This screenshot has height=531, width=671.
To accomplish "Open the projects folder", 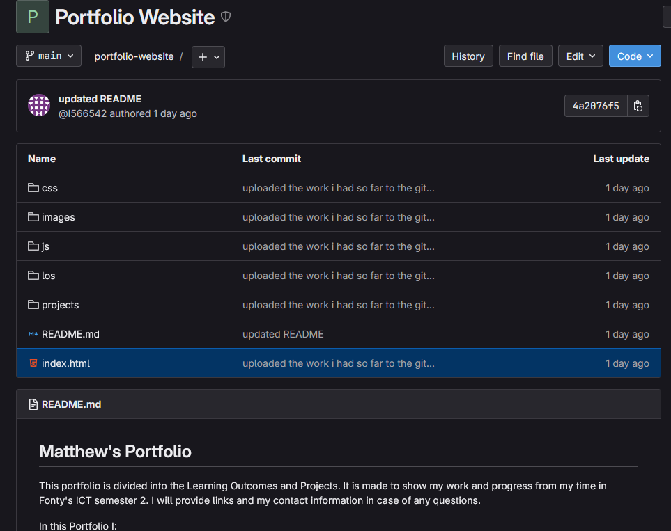I will [x=61, y=304].
